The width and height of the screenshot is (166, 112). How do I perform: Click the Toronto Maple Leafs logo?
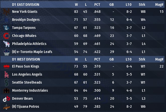[6, 52]
